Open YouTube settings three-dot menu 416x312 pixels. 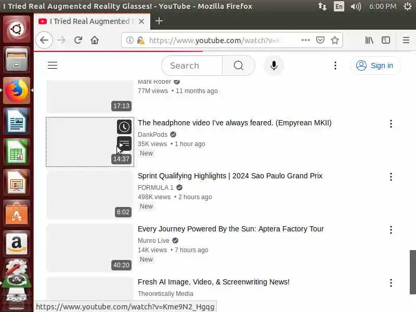335,66
